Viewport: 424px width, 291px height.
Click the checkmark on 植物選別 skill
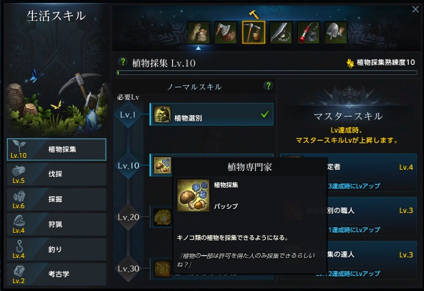pos(264,114)
